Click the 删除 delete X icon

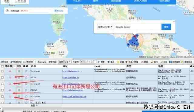point(142,62)
